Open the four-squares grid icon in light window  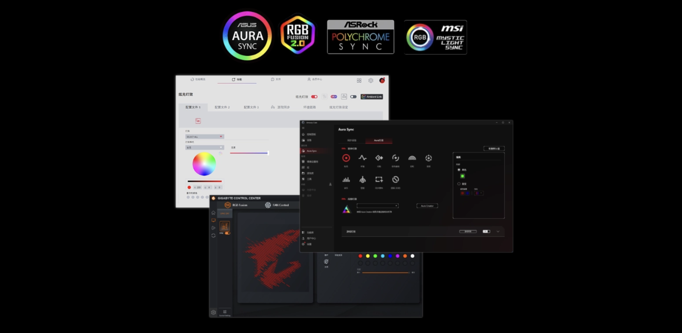(359, 81)
